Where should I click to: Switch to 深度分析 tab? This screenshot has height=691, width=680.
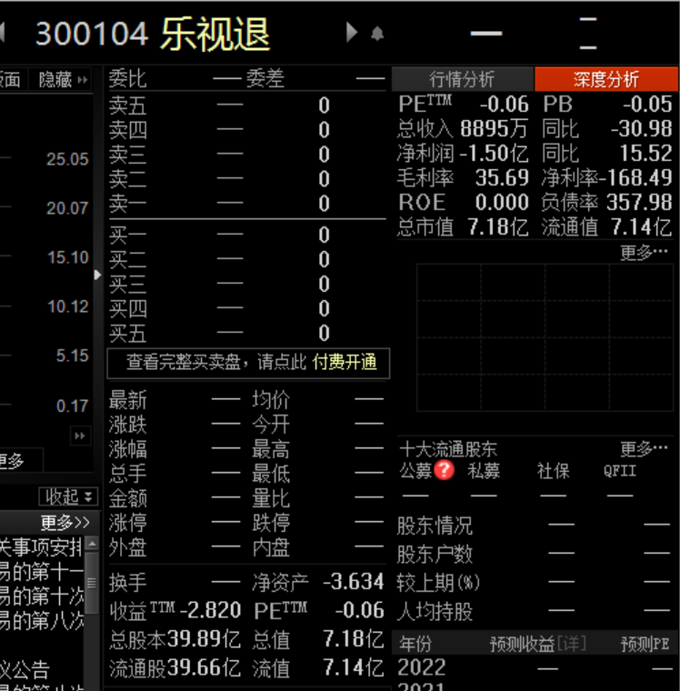605,80
